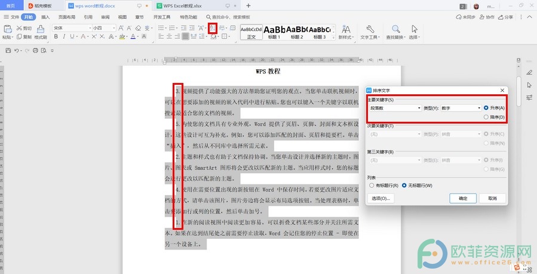Image resolution: width=537 pixels, height=274 pixels.
Task: Click the highlight color marker swatch
Action: coord(122,36)
